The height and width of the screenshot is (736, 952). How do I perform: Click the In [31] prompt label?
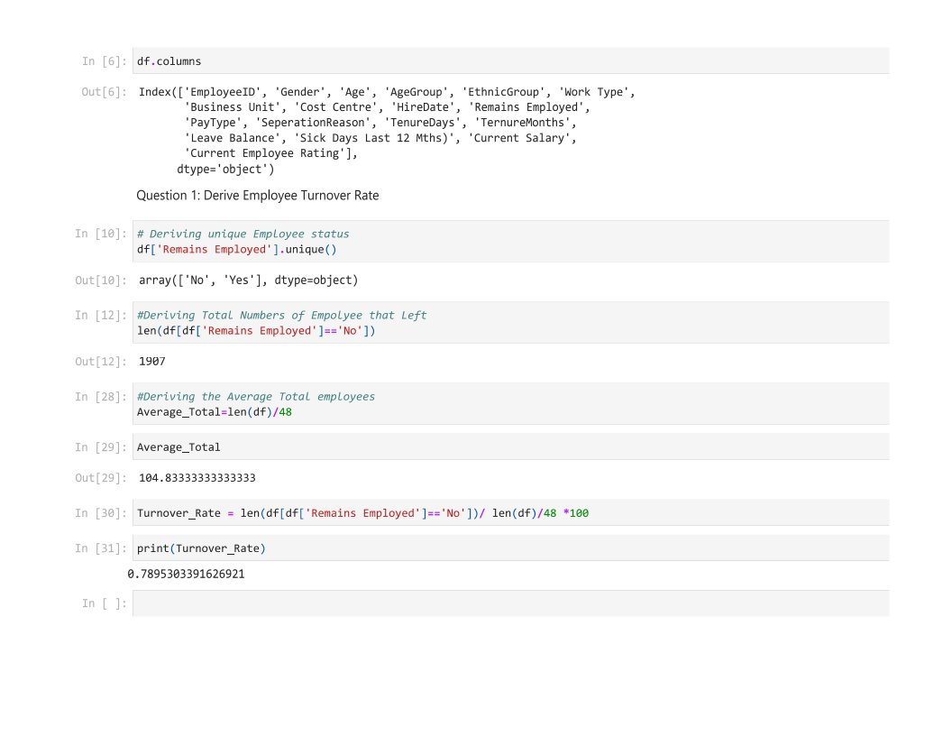point(101,547)
